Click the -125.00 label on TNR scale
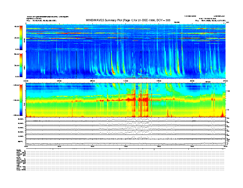The width and height of the screenshot is (243, 188). (x=16, y=85)
